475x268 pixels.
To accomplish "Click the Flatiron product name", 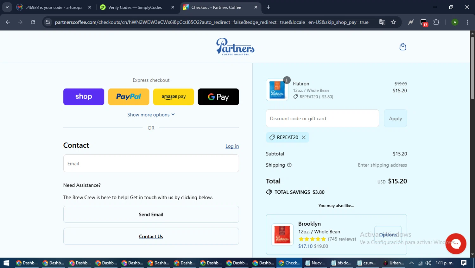I will (x=301, y=84).
